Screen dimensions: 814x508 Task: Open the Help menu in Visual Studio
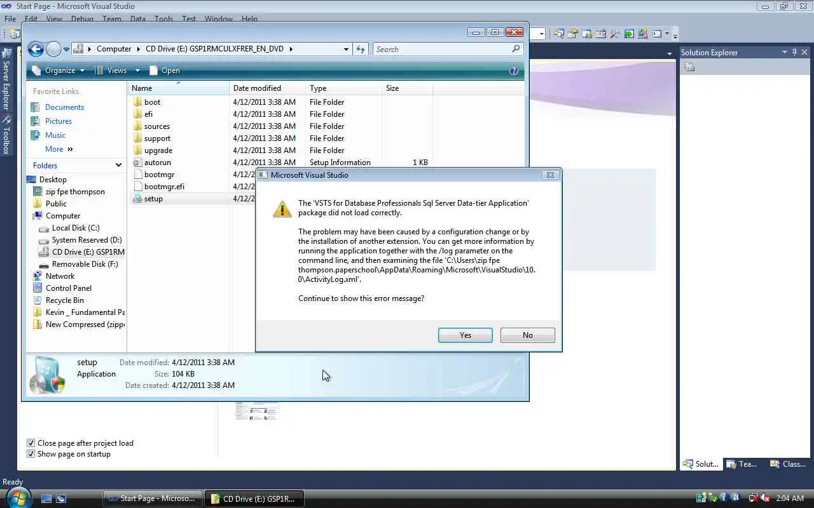pyautogui.click(x=249, y=19)
